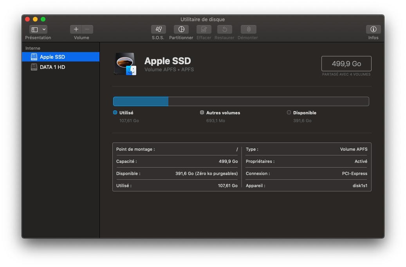406x267 pixels.
Task: Open the Présentation view dropdown
Action: pos(38,29)
